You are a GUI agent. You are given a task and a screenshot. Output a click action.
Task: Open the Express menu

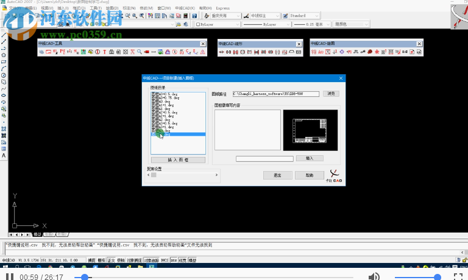[222, 8]
